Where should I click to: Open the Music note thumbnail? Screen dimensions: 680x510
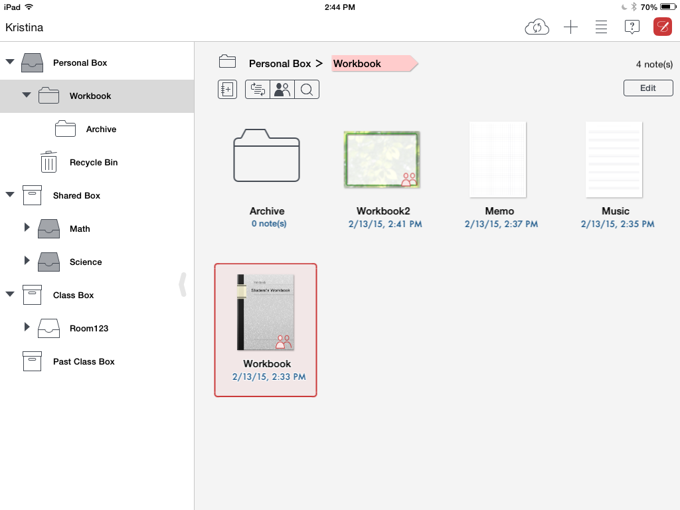614,159
